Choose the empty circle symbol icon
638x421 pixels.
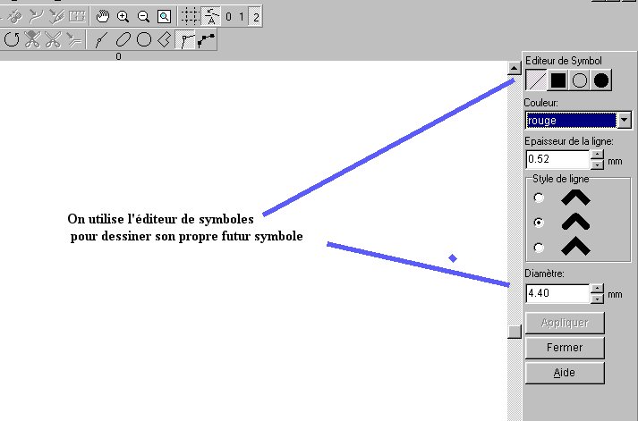coord(580,80)
